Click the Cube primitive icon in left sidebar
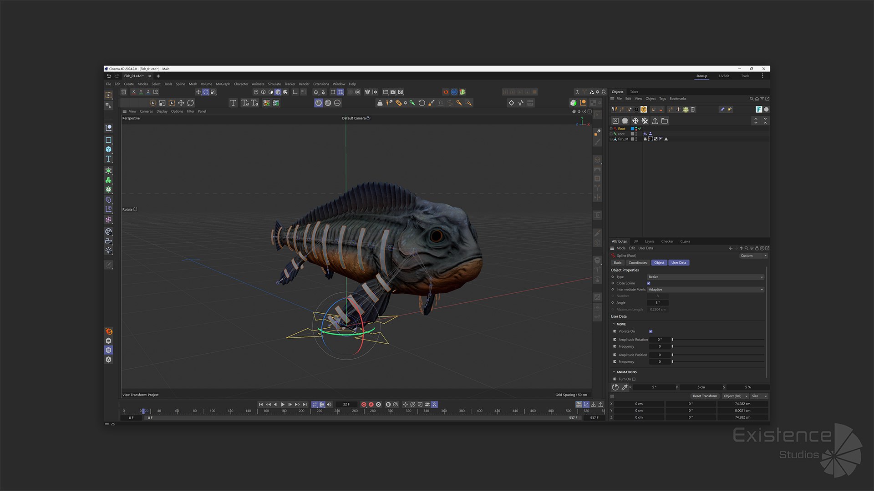Image resolution: width=874 pixels, height=491 pixels. coord(108,149)
